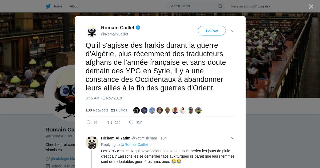Click the search magnifier icon
This screenshot has height=168, width=320.
[220, 6]
